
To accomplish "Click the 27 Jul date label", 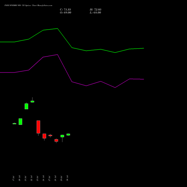I will coord(49,178).
